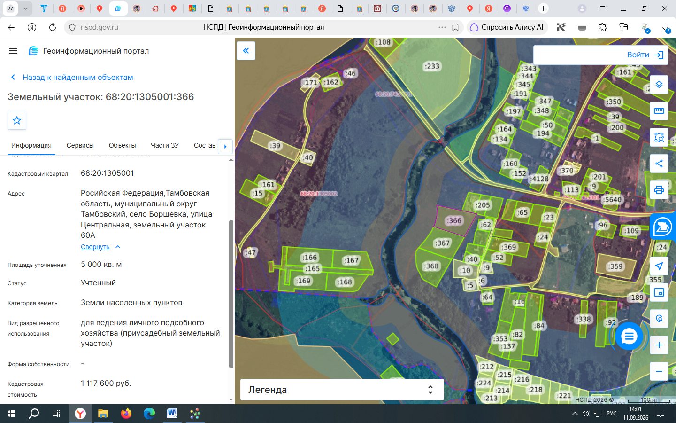Open Word from the Windows taskbar
This screenshot has width=676, height=423.
(x=172, y=414)
